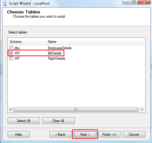Click the horizontal scrollbar right arrow
Viewport: 152px width, 143px height.
point(142,110)
